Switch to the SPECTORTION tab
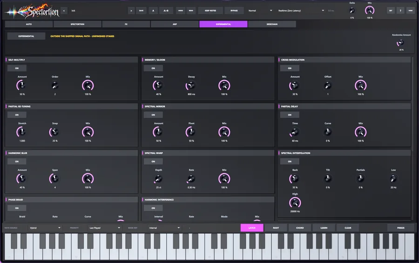419x263 pixels. coord(77,24)
